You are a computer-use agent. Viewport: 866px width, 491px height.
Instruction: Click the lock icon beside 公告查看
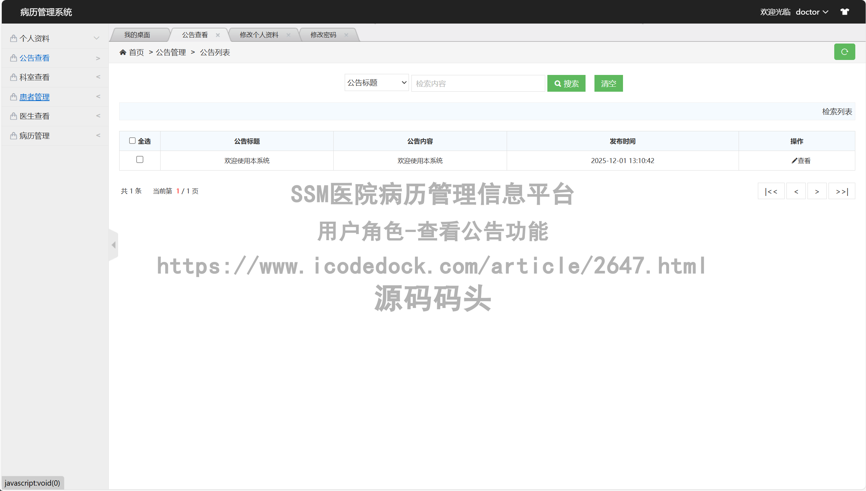click(13, 58)
